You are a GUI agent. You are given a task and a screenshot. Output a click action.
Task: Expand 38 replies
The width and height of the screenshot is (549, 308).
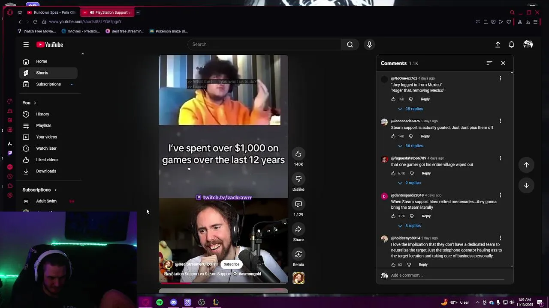(410, 109)
